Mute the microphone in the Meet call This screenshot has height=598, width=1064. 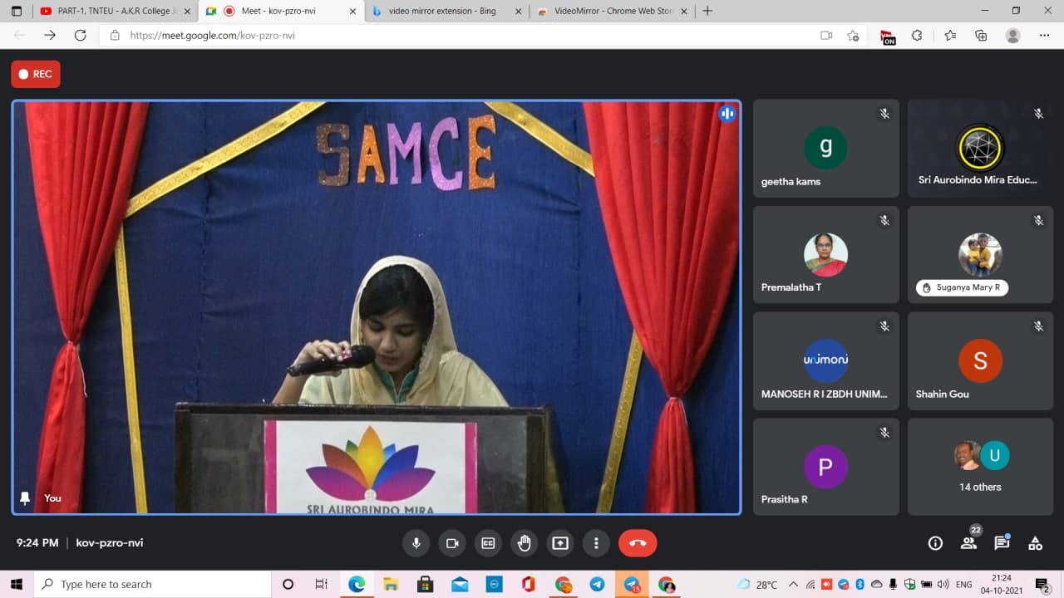tap(416, 543)
